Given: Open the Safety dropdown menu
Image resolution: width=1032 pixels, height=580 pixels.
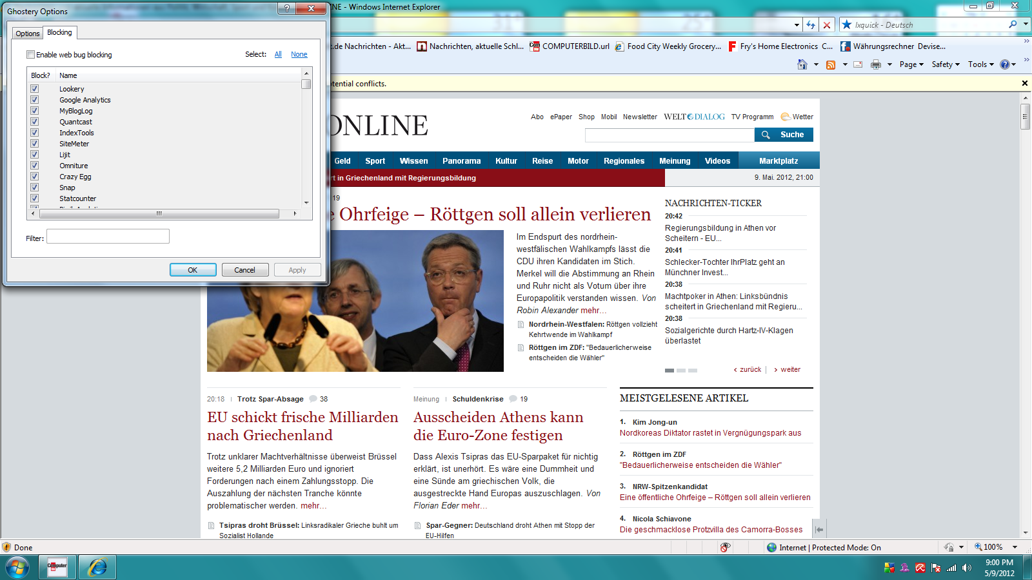Looking at the screenshot, I should click(946, 64).
